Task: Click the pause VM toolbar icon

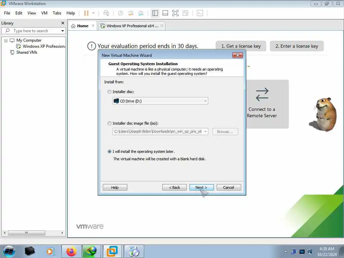Action: [86, 13]
